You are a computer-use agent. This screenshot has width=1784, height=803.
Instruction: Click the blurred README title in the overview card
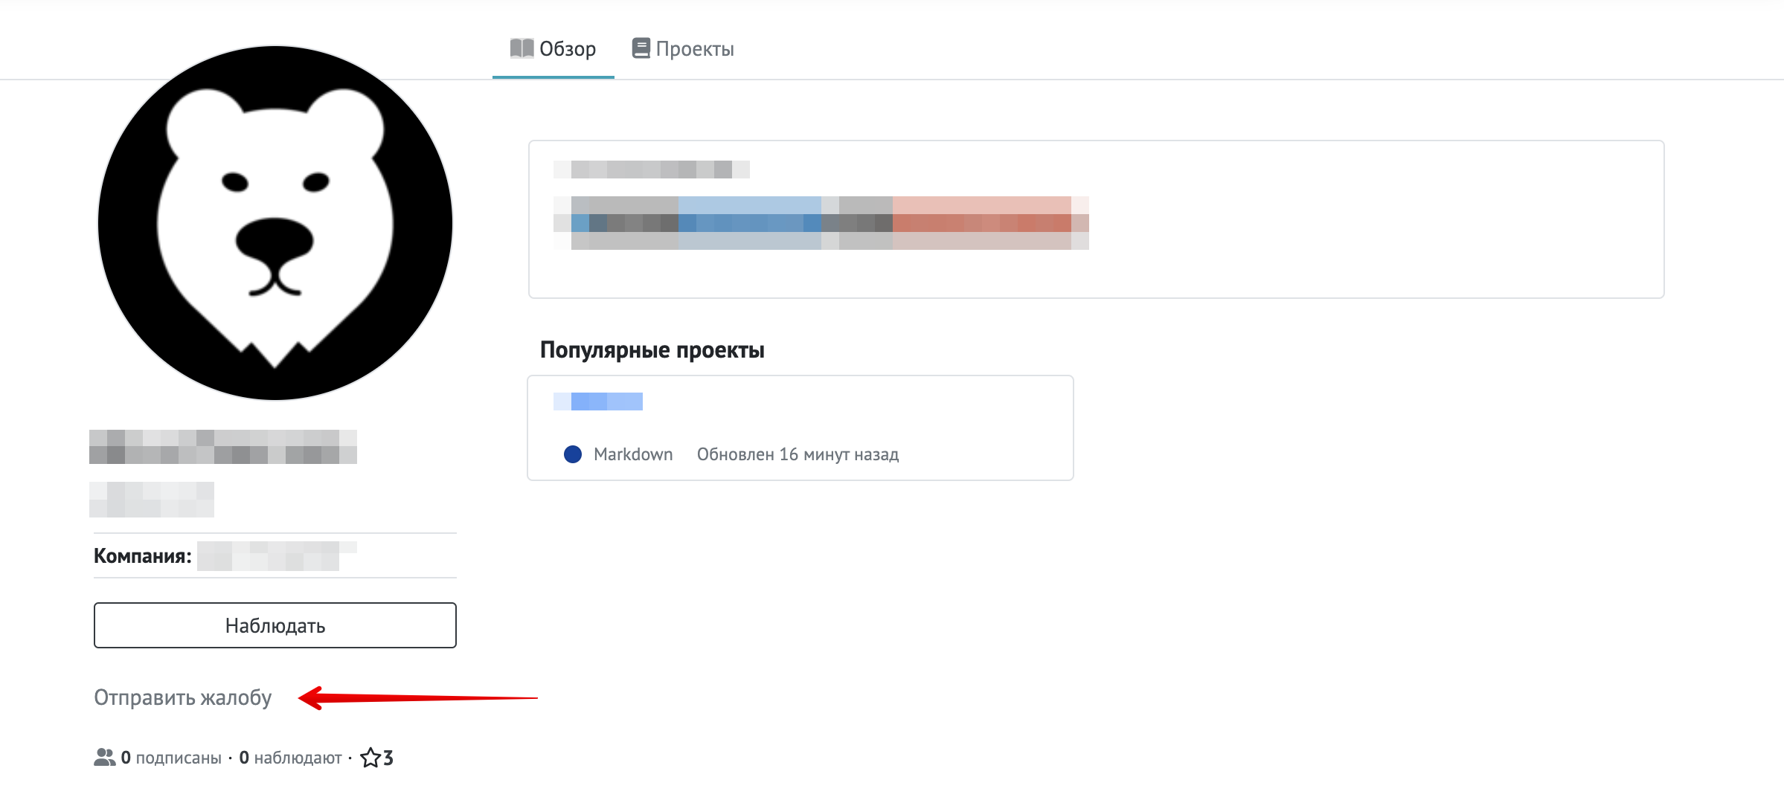(x=652, y=170)
